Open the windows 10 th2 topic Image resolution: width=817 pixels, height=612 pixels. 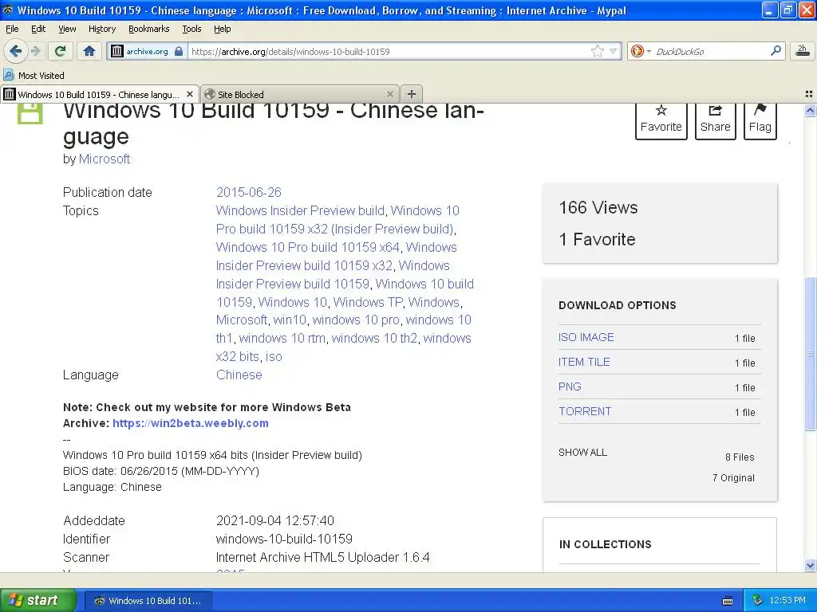click(x=374, y=338)
